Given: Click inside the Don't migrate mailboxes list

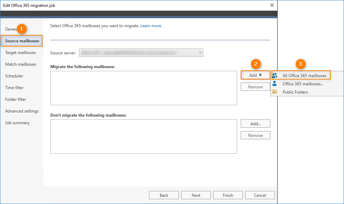Looking at the screenshot, I should click(x=144, y=137).
